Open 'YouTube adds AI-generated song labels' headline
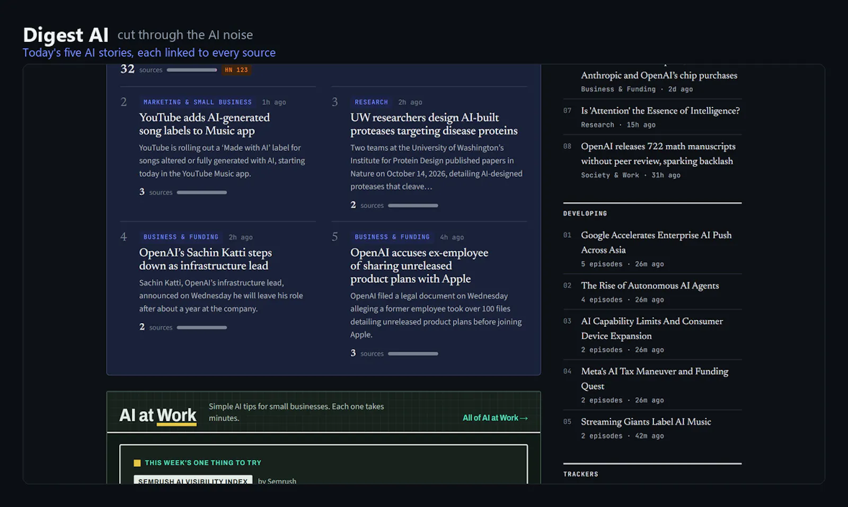The height and width of the screenshot is (507, 848). point(204,124)
